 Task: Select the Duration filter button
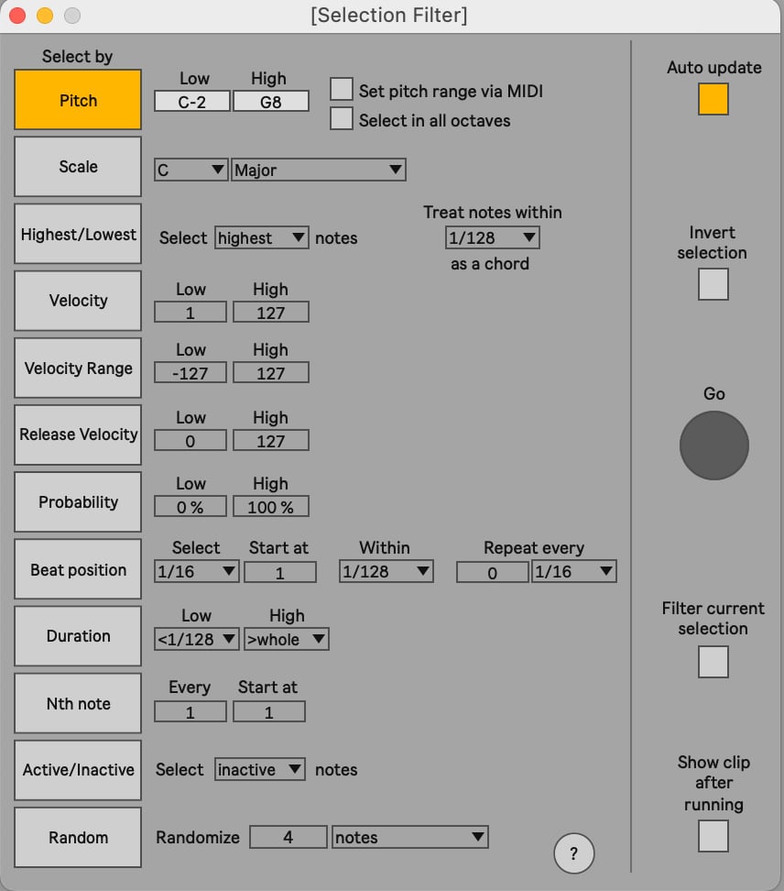click(x=78, y=636)
